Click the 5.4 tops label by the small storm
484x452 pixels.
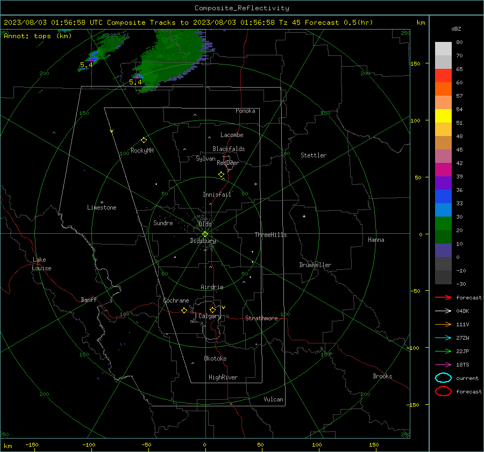tap(87, 65)
